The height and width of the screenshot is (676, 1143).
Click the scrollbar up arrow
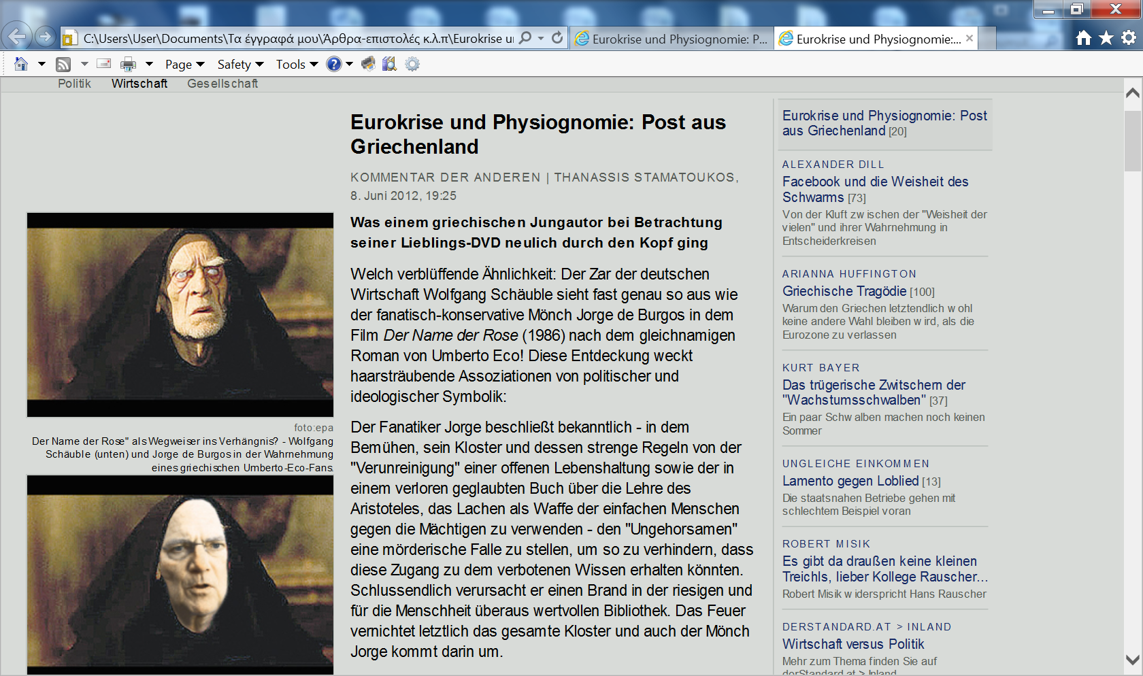[1133, 92]
